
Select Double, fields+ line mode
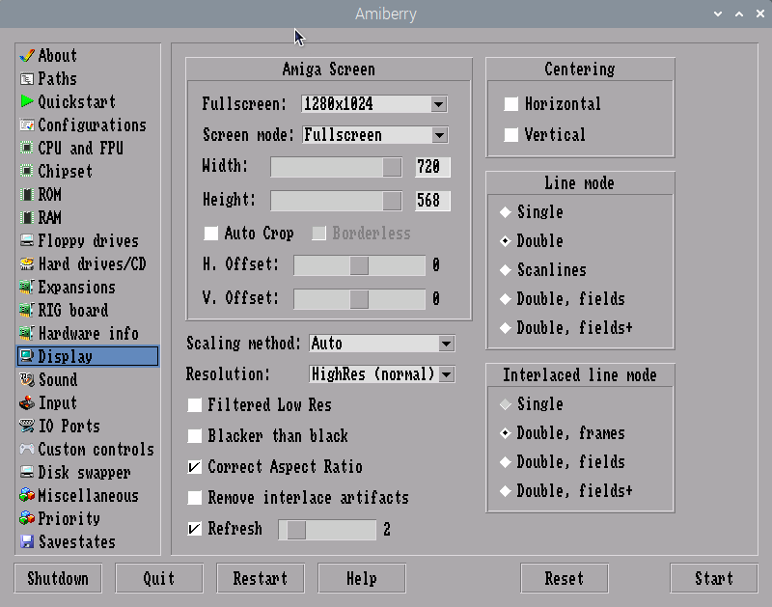click(x=505, y=328)
